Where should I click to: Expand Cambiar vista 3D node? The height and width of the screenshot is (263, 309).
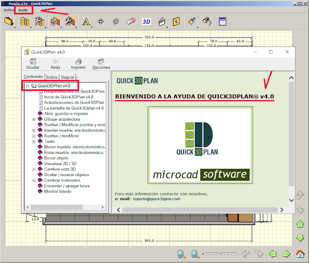[34, 169]
